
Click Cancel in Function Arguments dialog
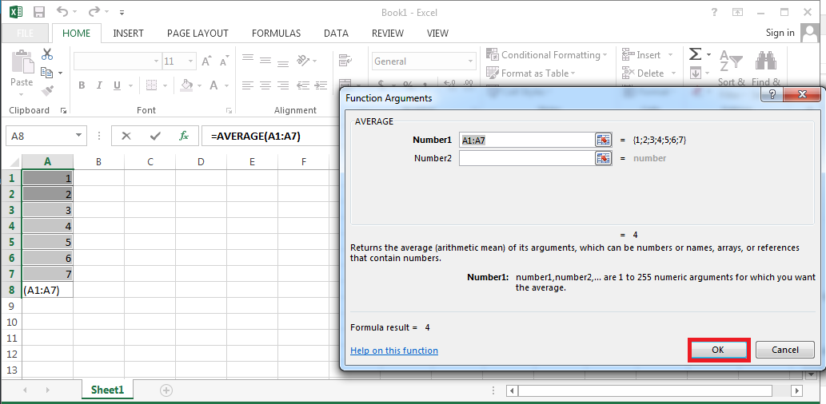(785, 350)
